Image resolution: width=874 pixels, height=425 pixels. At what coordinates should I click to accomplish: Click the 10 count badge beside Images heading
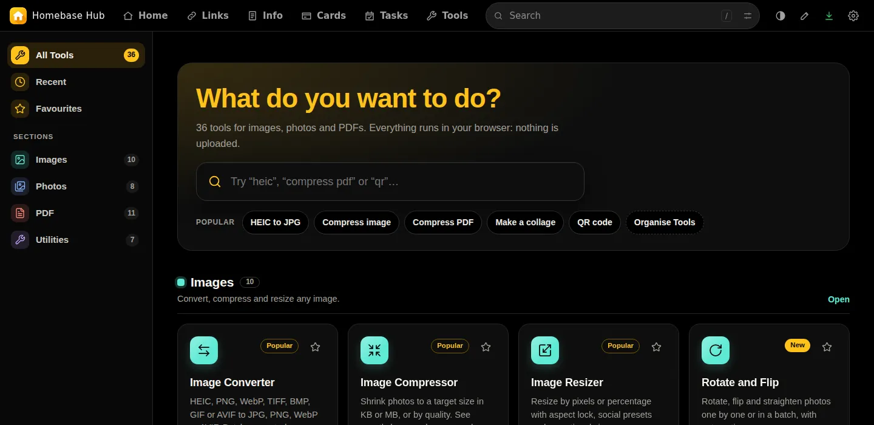coord(250,282)
